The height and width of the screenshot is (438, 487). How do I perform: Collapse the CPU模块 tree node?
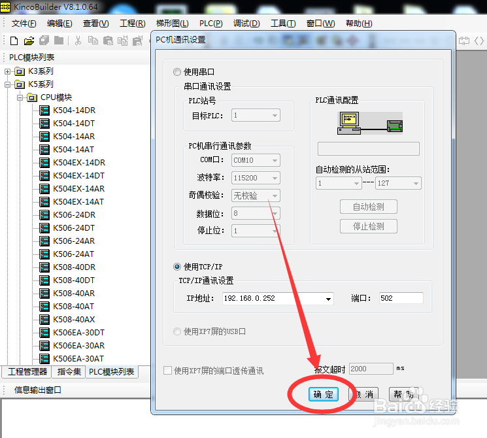[20, 98]
